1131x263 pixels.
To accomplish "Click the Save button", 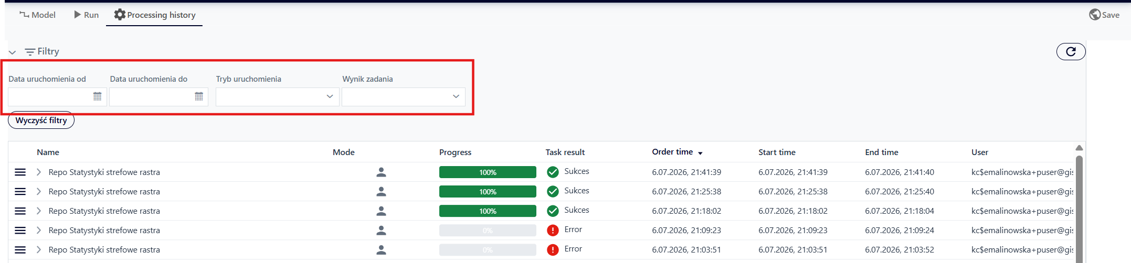I will coord(1104,15).
